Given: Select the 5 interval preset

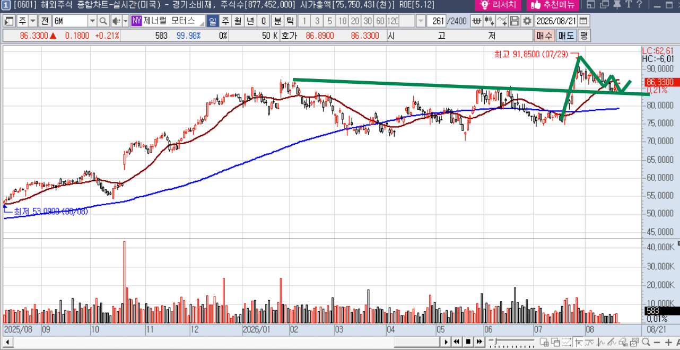Looking at the screenshot, I should coord(330,21).
